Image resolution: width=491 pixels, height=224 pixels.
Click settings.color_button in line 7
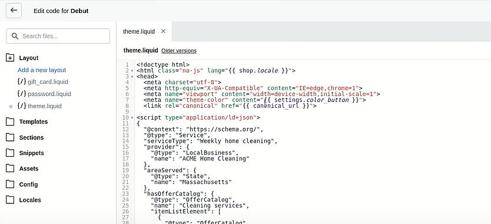(311, 100)
